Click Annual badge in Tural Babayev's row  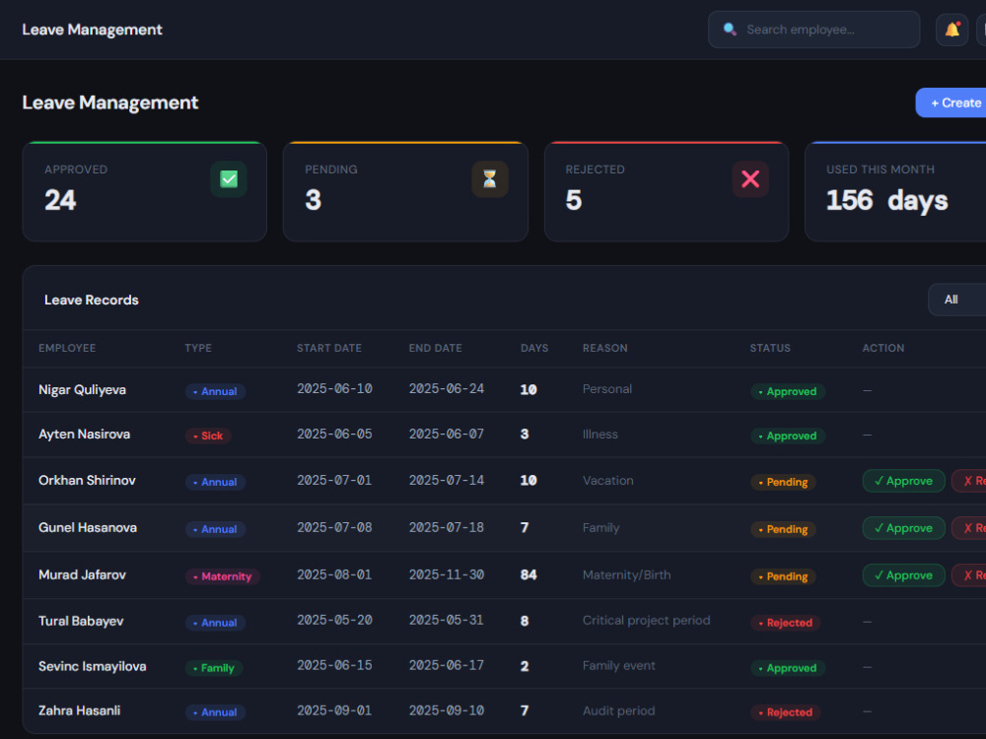click(215, 623)
